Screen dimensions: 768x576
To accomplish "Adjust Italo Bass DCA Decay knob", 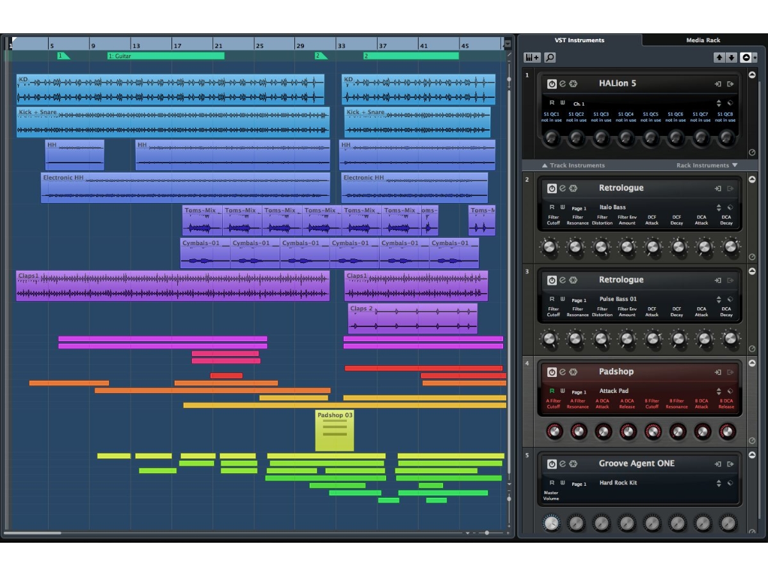I will pos(730,246).
